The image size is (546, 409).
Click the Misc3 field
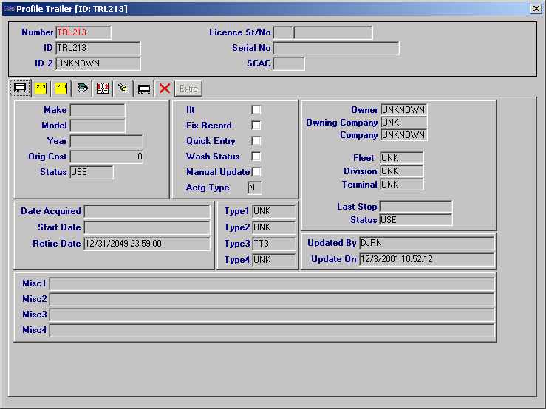coord(272,315)
